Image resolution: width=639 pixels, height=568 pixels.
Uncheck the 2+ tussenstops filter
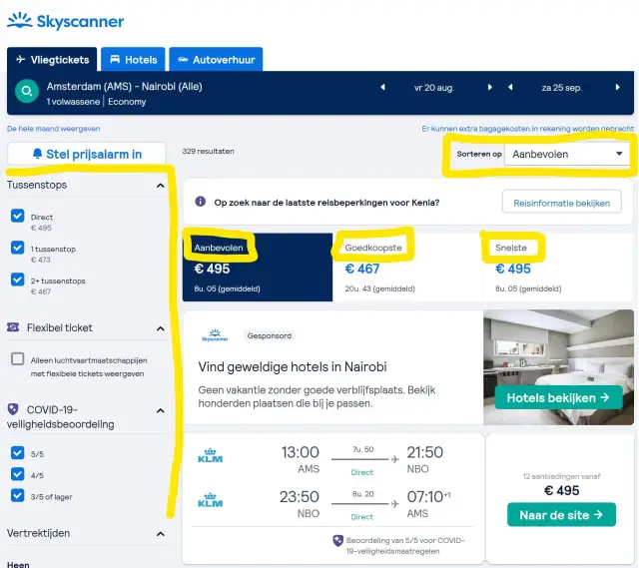[18, 280]
